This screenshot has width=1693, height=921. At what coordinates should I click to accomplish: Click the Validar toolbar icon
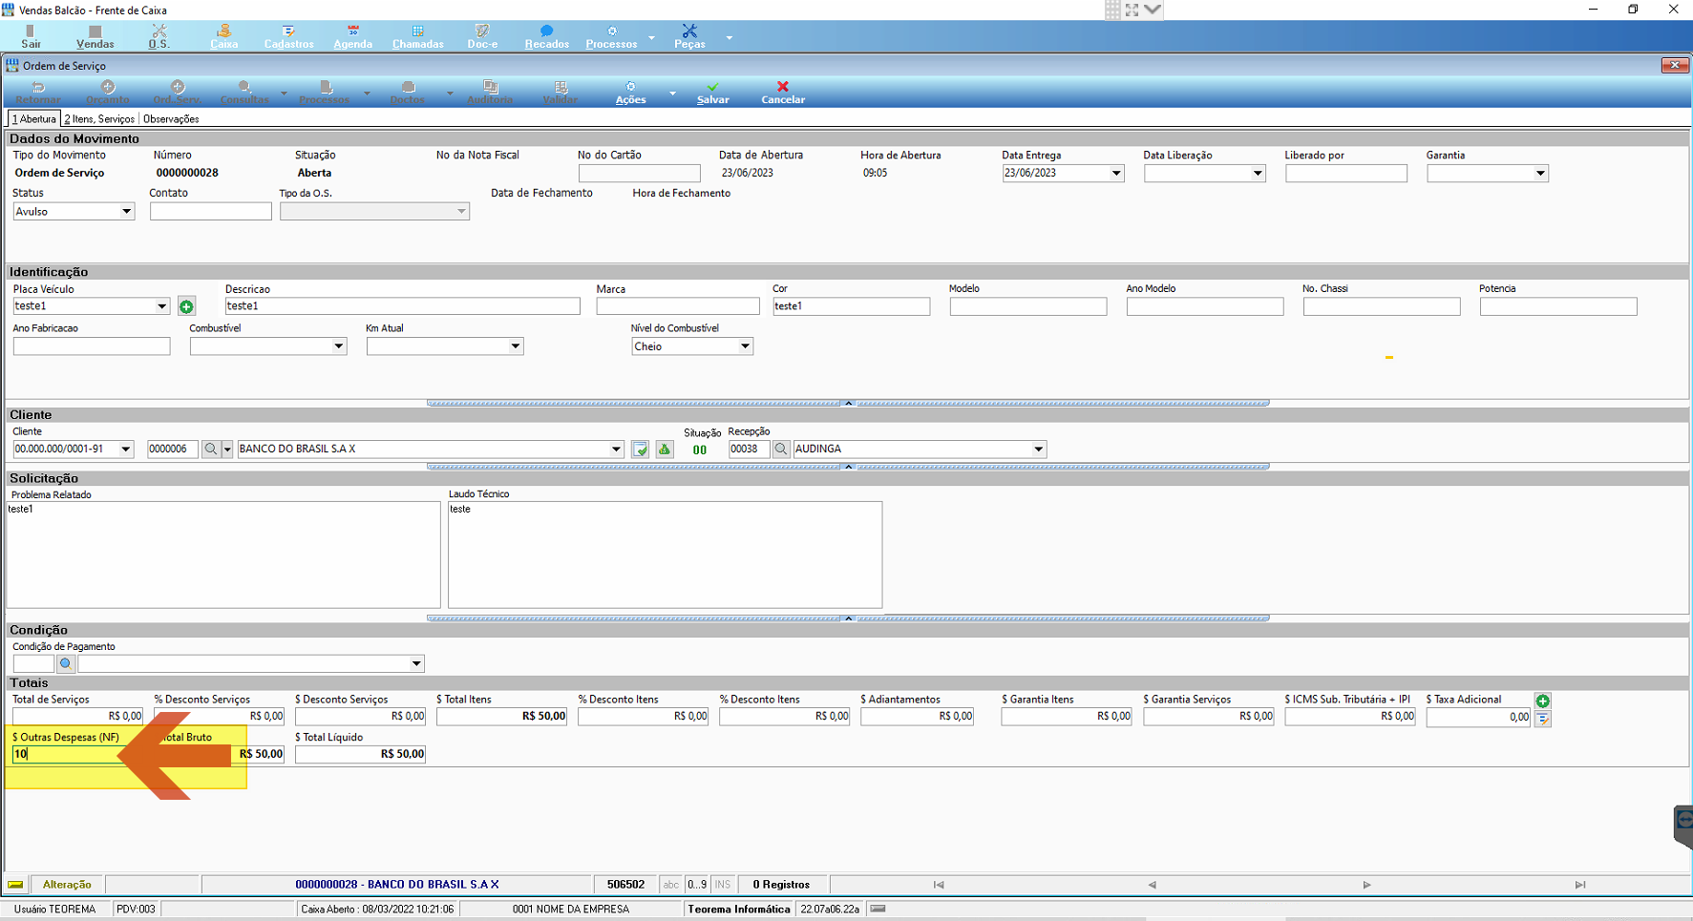[x=561, y=93]
